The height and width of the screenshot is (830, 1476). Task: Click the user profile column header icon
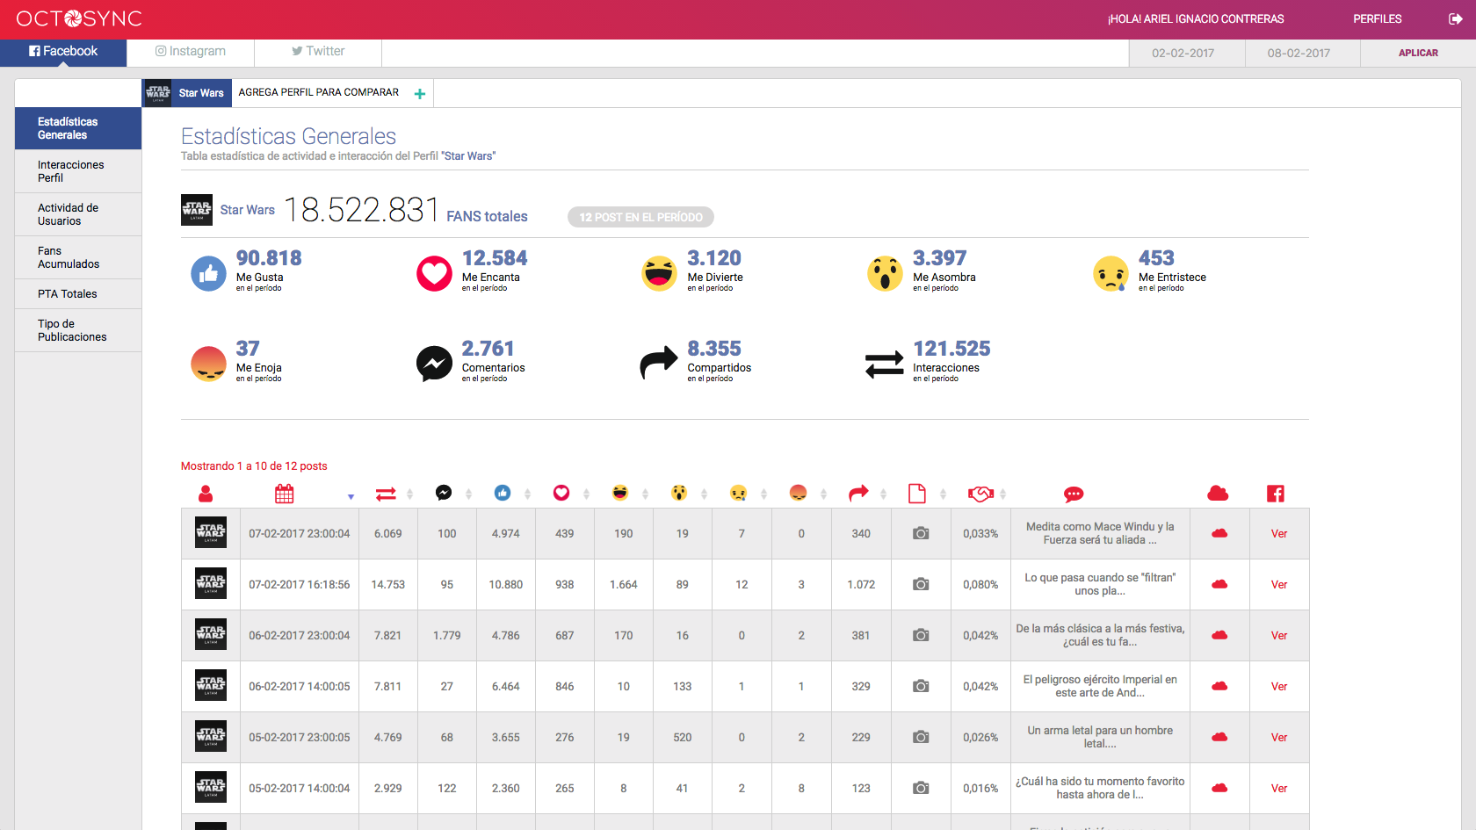pyautogui.click(x=206, y=494)
